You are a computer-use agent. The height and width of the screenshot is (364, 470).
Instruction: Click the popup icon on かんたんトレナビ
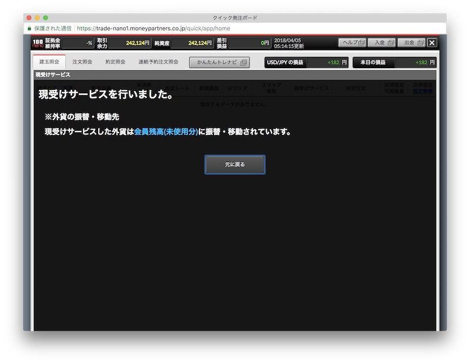point(243,62)
